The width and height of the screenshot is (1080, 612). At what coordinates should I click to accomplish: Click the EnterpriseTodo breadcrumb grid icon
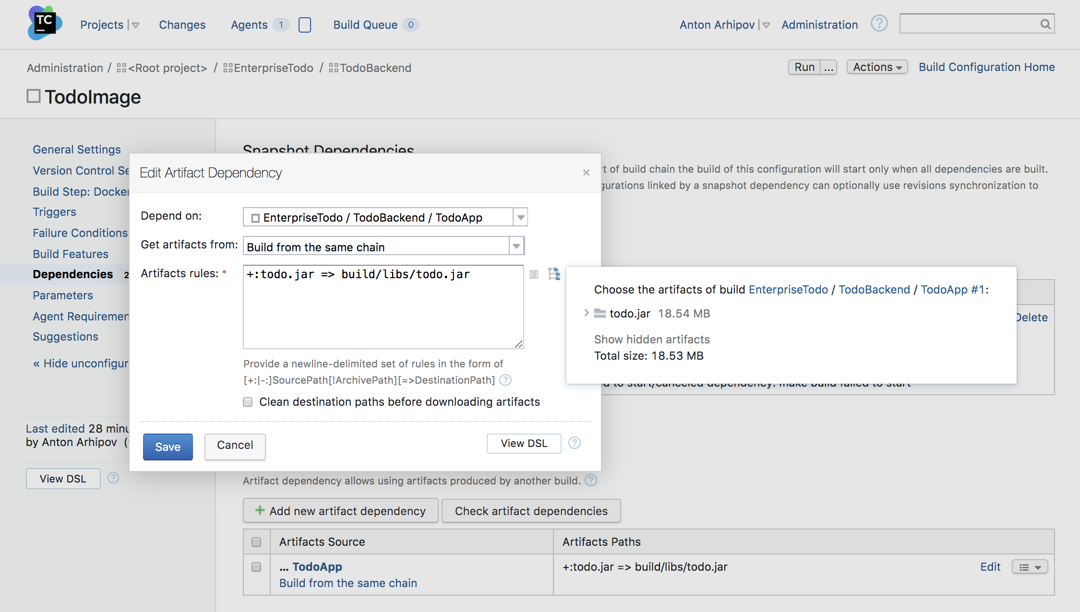(228, 68)
